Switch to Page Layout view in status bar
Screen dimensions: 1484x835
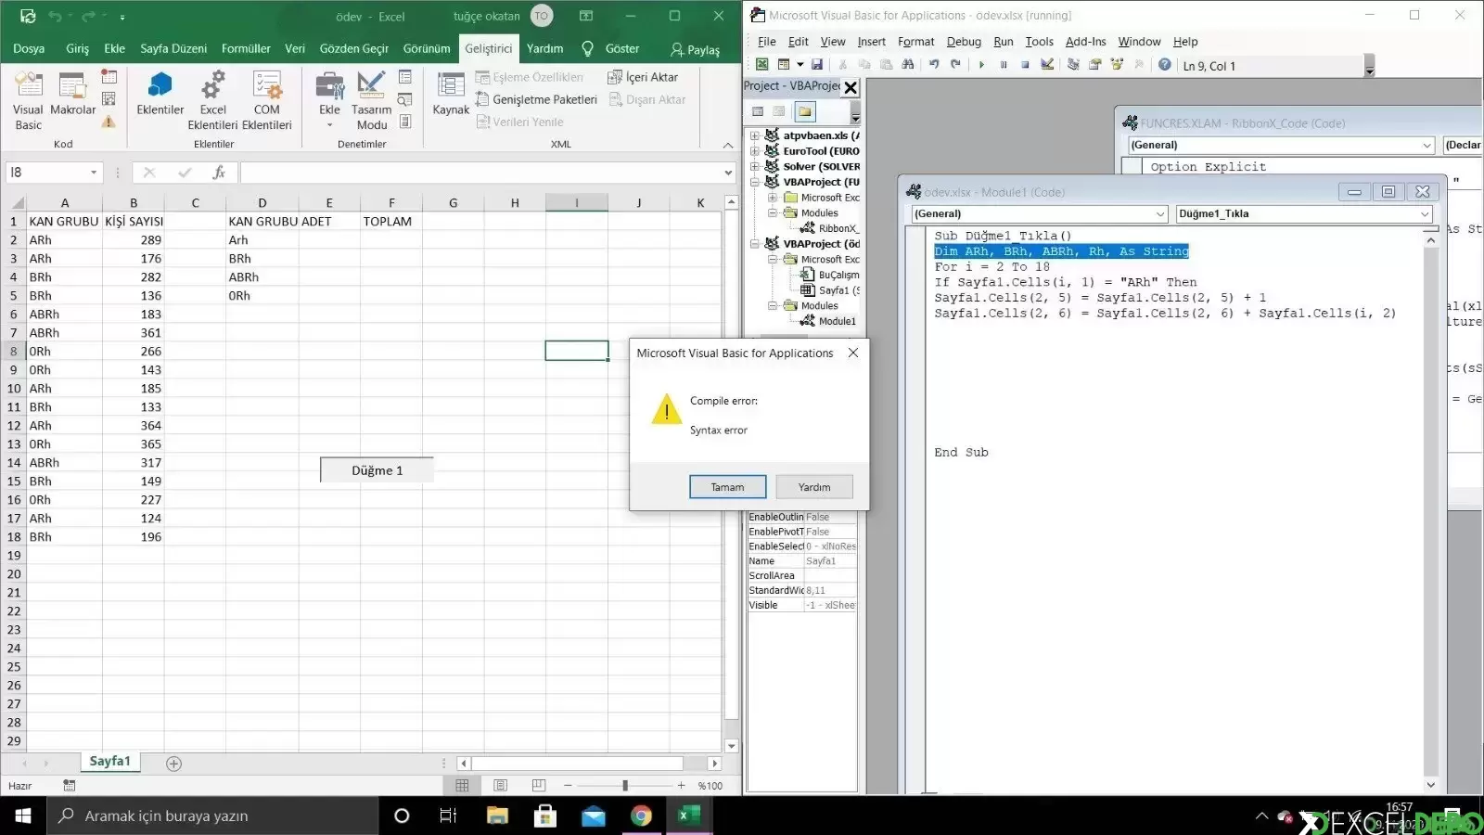click(501, 786)
